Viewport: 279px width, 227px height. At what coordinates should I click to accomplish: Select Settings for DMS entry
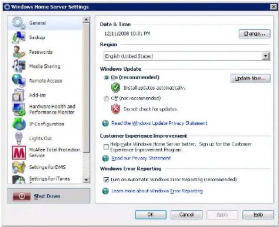(45, 167)
